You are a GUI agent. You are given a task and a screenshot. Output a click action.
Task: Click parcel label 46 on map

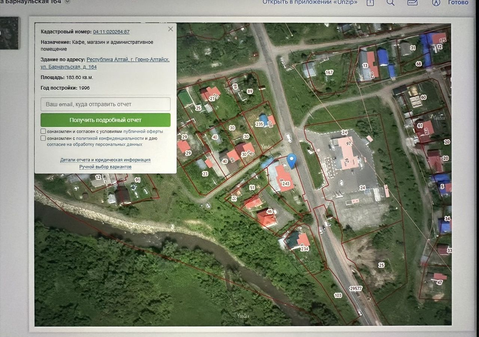pyautogui.click(x=269, y=212)
